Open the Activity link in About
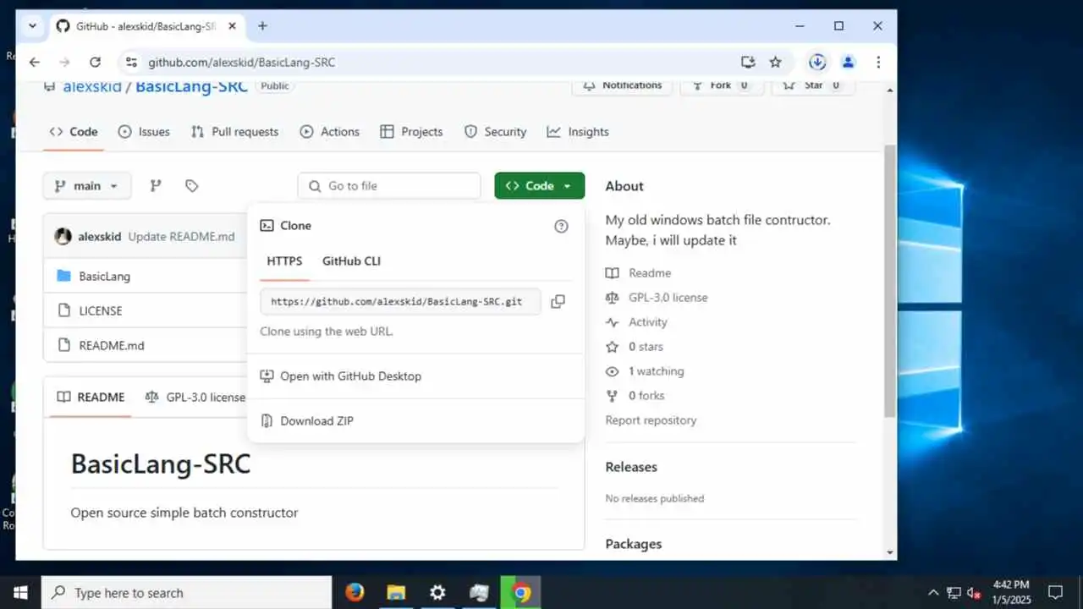 coord(648,322)
